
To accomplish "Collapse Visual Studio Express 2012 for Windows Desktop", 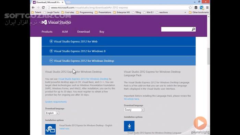I will point(119,61).
